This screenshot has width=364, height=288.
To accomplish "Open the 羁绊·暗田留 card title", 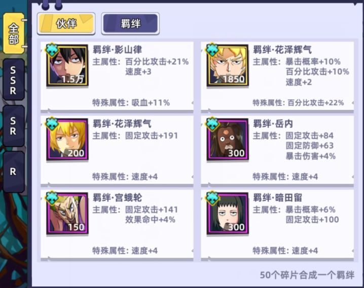I will point(277,198).
